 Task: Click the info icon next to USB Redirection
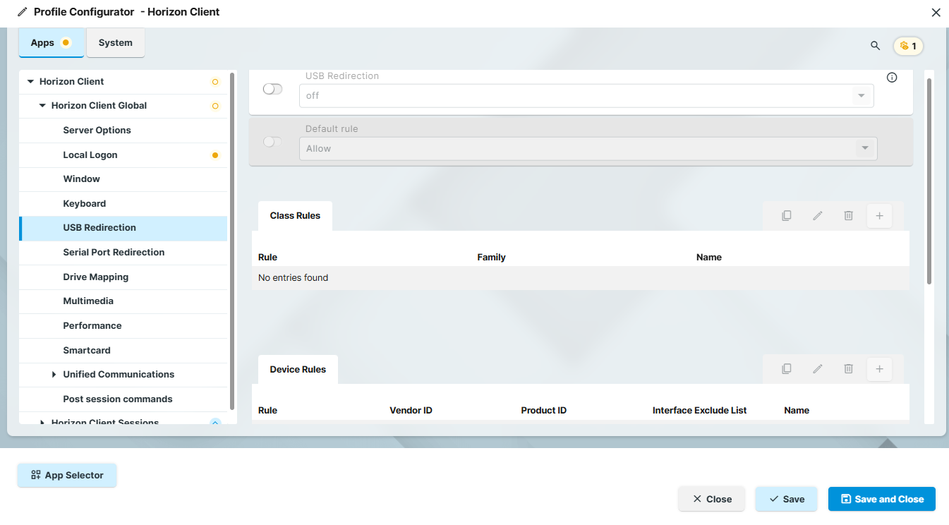[891, 78]
